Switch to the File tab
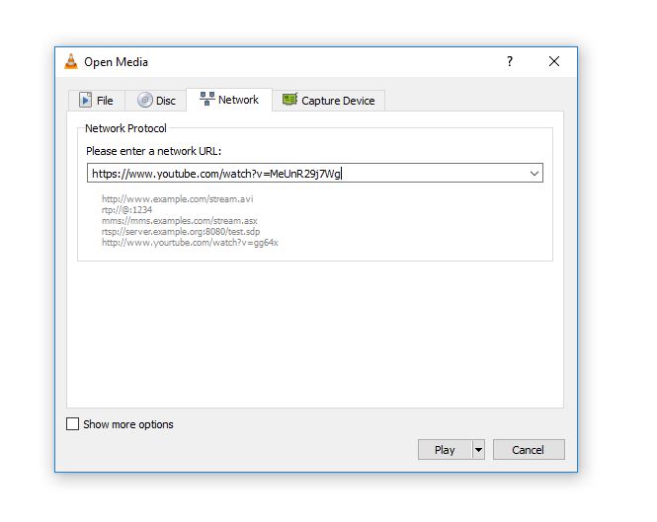This screenshot has height=522, width=657. click(x=97, y=101)
